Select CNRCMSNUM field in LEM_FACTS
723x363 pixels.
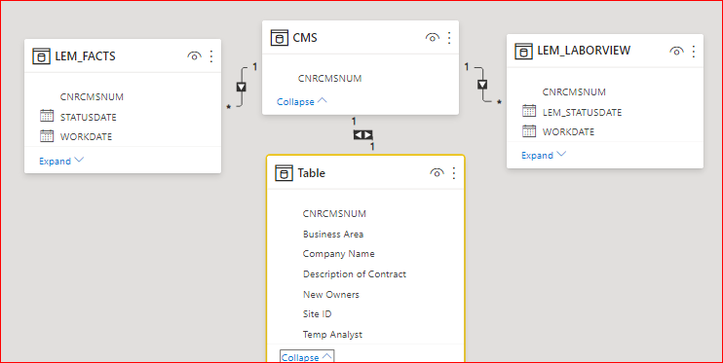92,96
